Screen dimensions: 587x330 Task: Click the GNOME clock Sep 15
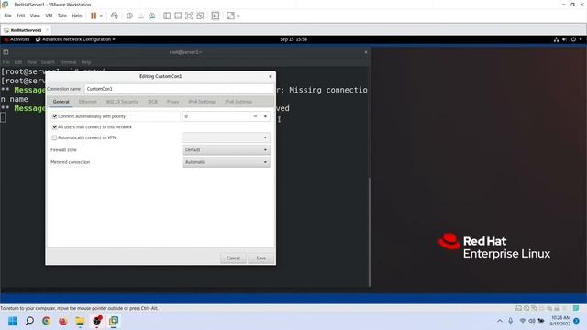[x=293, y=39]
